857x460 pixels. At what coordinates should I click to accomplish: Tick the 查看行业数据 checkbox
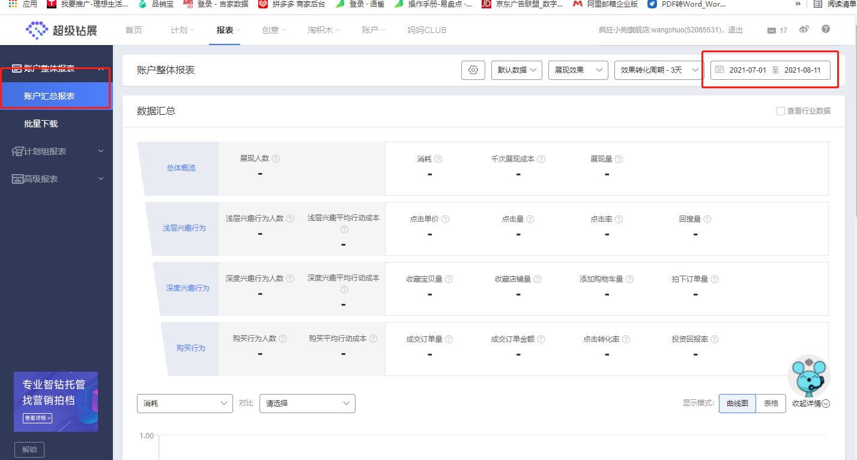coord(781,111)
